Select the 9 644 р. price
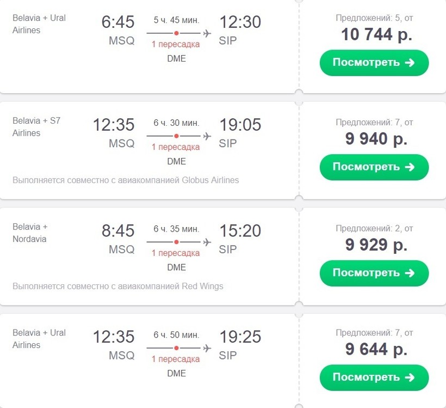The image size is (446, 408). click(376, 349)
